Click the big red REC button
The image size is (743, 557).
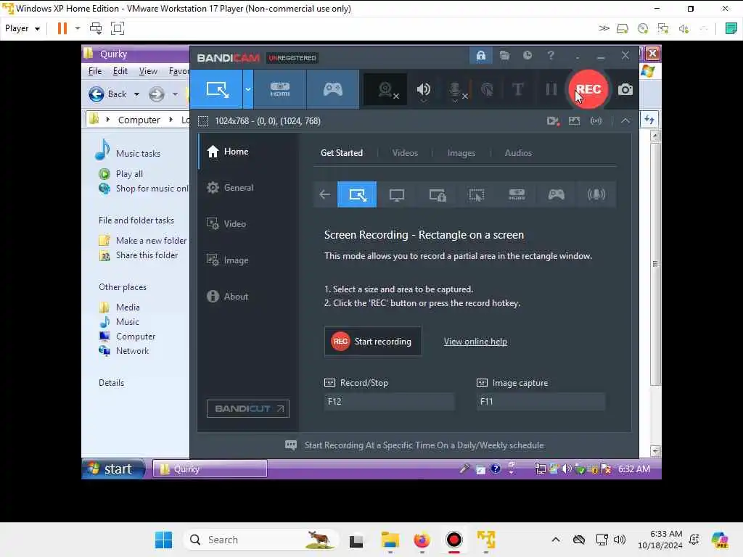pyautogui.click(x=588, y=89)
